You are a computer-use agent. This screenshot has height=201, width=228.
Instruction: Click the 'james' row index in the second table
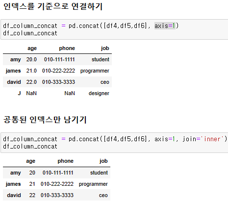tap(13, 184)
